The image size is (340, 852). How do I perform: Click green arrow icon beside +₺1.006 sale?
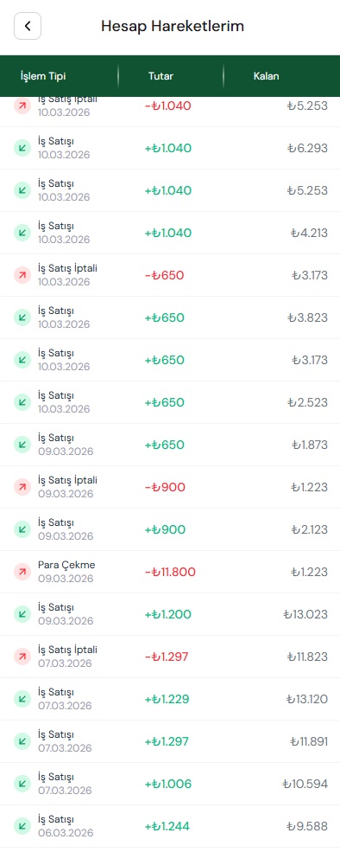pyautogui.click(x=22, y=784)
